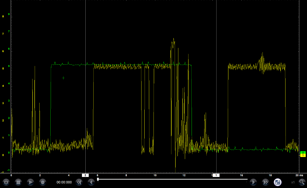Viewport: 307px width, 188px height.
Task: Step forward with the single-right arrow button
Action: point(253,182)
